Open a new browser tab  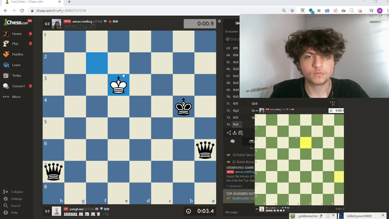(69, 2)
